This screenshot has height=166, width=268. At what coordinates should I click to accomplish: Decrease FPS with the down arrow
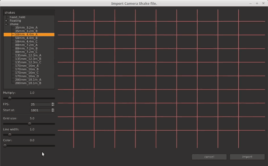pyautogui.click(x=53, y=105)
